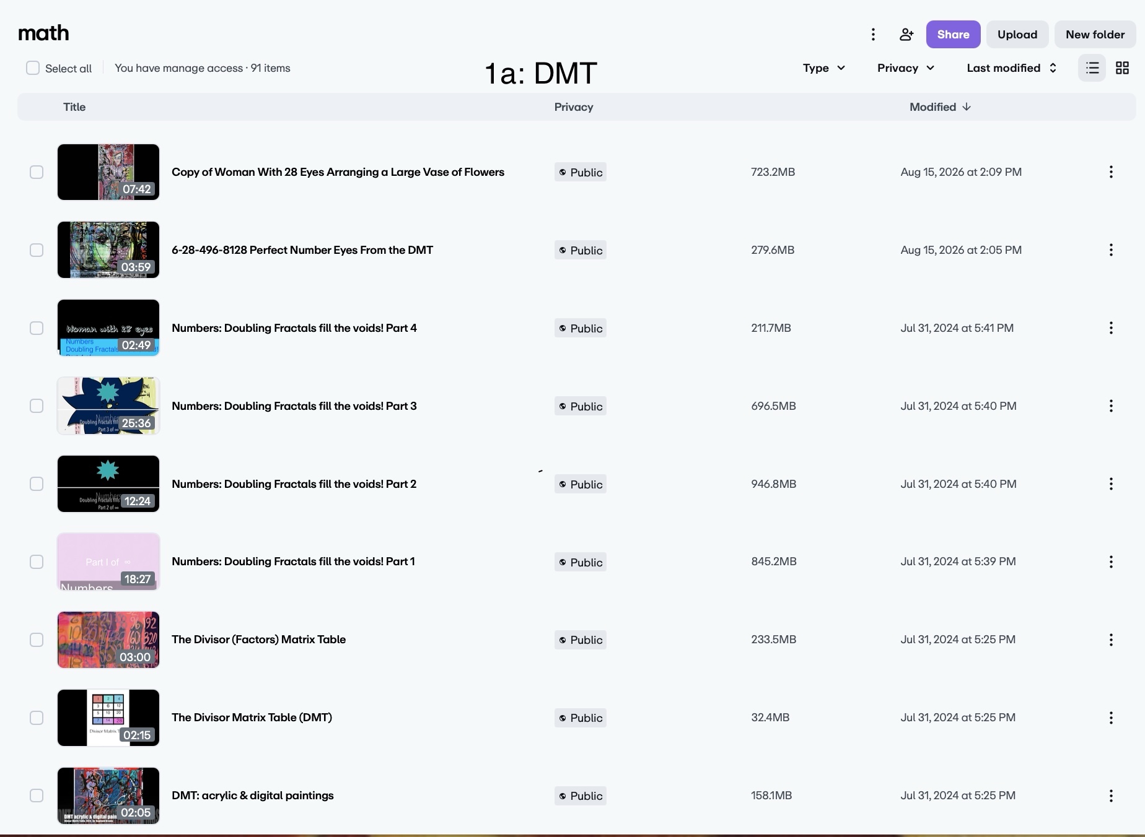Create a New folder
This screenshot has height=837, width=1145.
click(x=1095, y=35)
